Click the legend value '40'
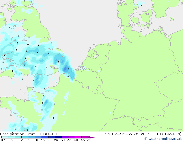 tap(76, 140)
